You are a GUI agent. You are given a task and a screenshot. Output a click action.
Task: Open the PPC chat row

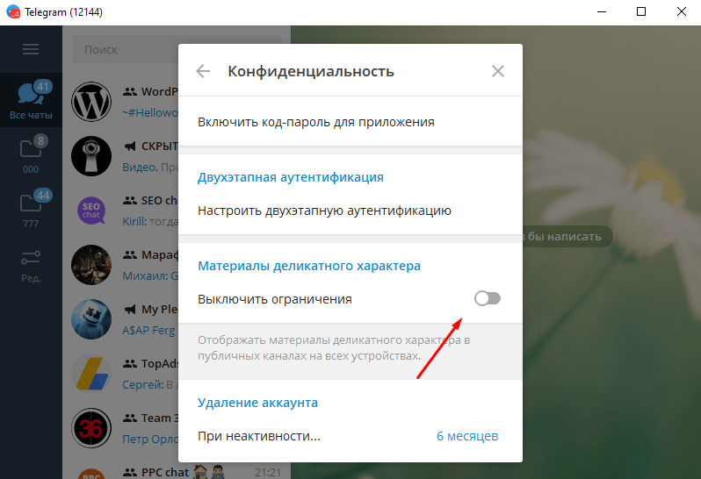pyautogui.click(x=177, y=471)
